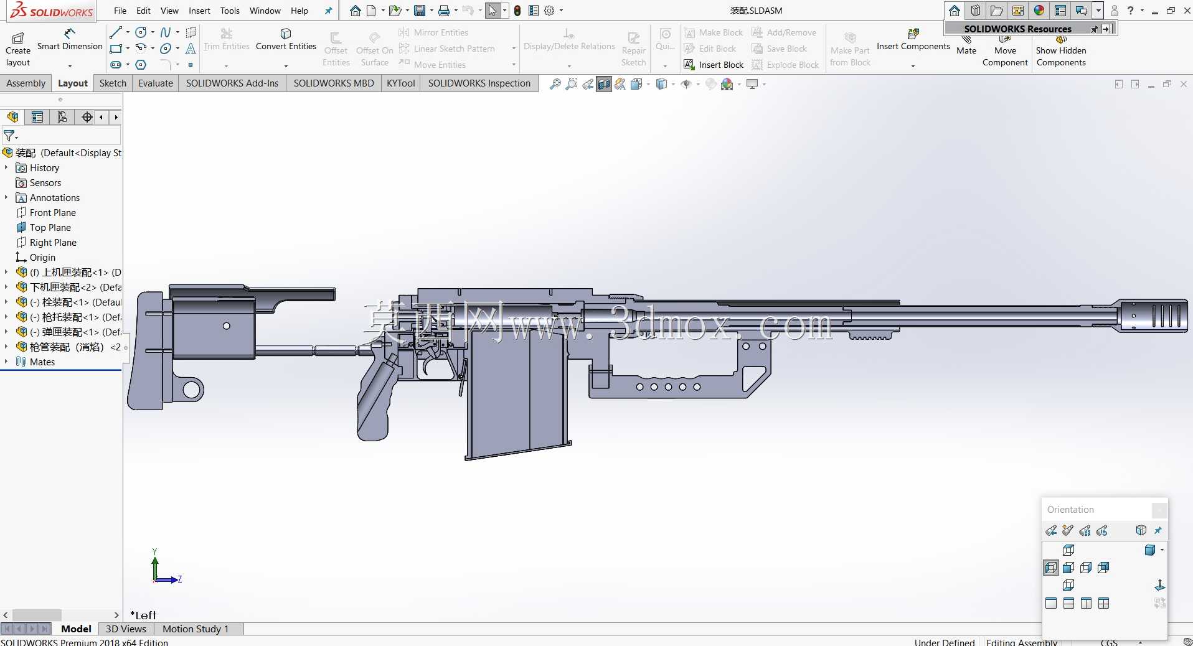Click the feature tree filter icon
The image size is (1193, 646).
click(x=9, y=135)
